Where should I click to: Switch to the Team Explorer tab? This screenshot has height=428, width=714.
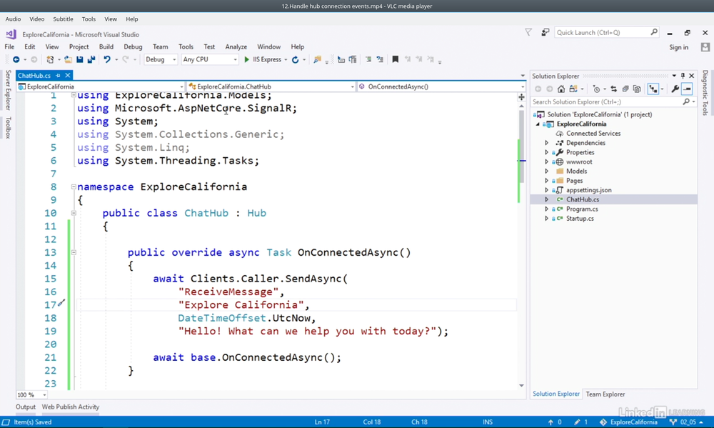click(605, 394)
